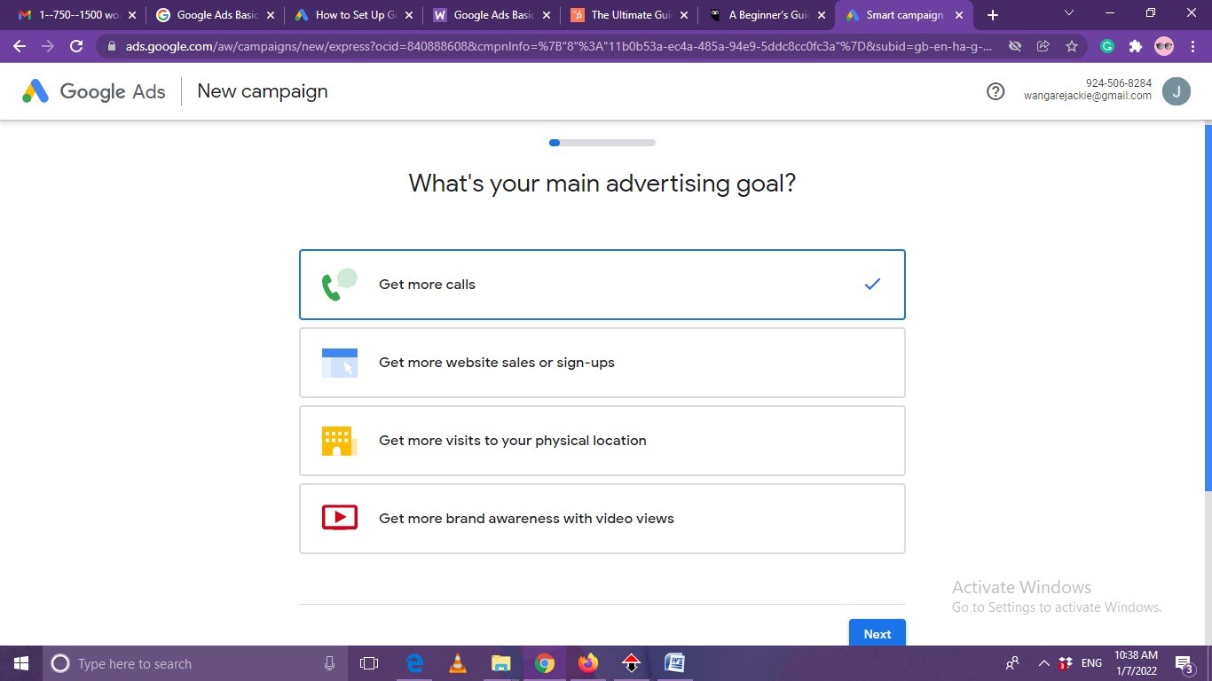Expand the Chrome tab search dropdown
Image resolution: width=1212 pixels, height=681 pixels.
[1068, 14]
